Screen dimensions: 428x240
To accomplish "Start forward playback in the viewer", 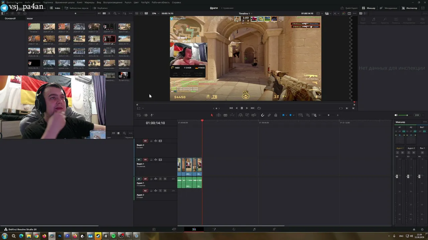I will [x=247, y=108].
